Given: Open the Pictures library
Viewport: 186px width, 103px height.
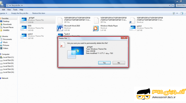Looking at the screenshot, I should point(6,45).
